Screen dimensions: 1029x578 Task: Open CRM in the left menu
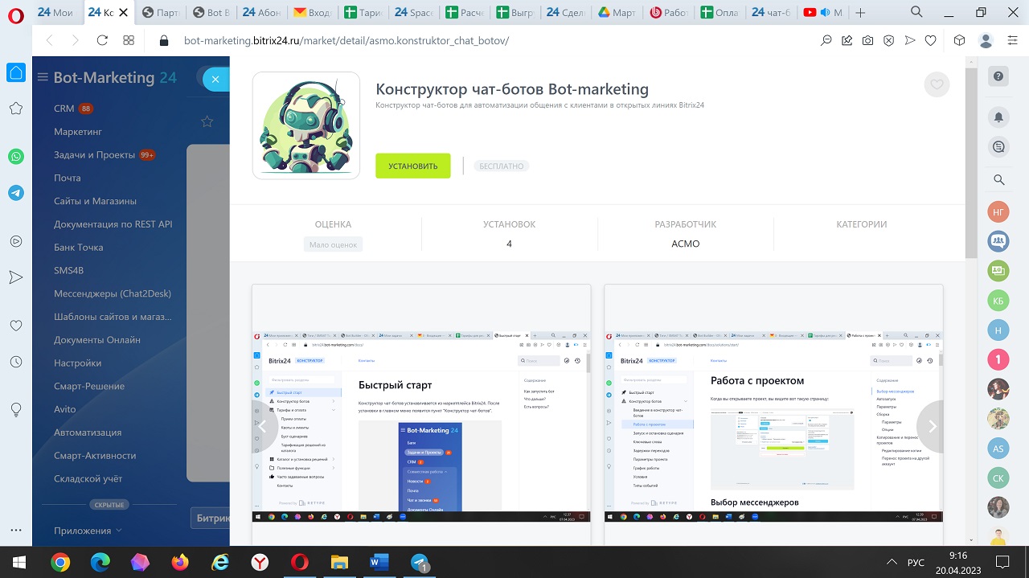click(x=64, y=109)
